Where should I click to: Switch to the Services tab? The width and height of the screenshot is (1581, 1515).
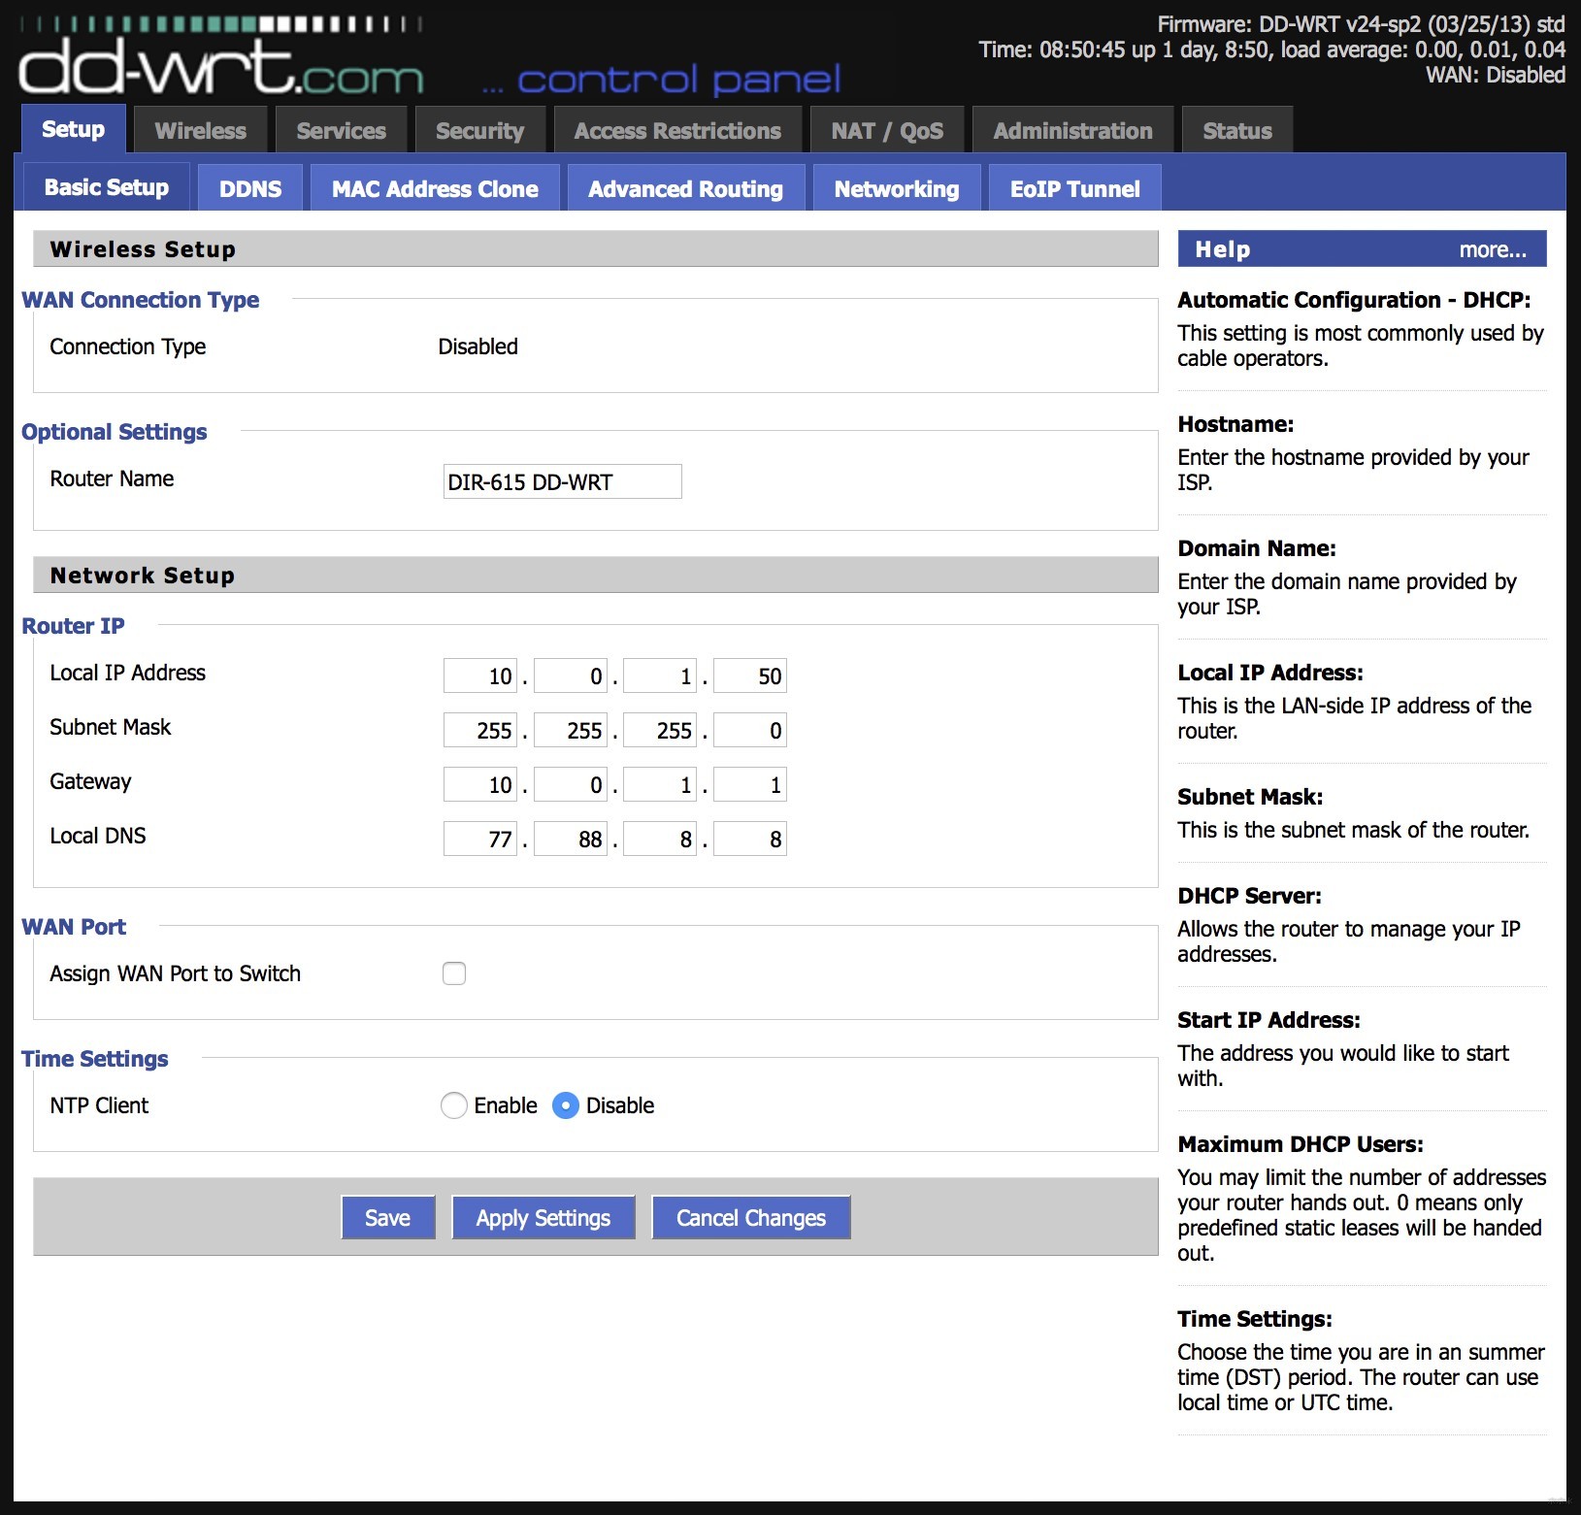click(341, 130)
